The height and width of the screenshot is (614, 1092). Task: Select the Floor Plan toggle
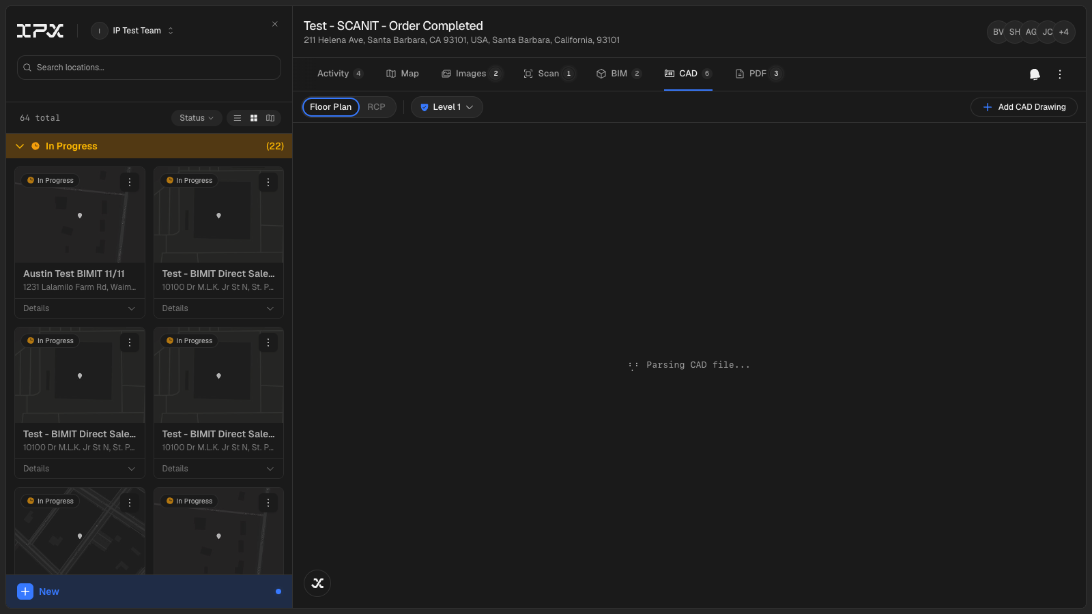331,107
